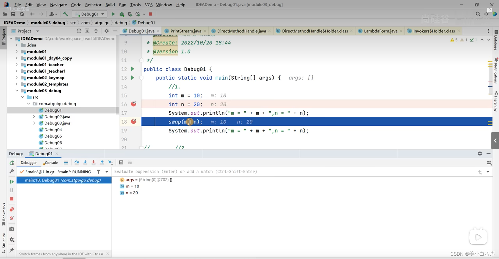Open the Bookmarks tool window

(x=4, y=214)
